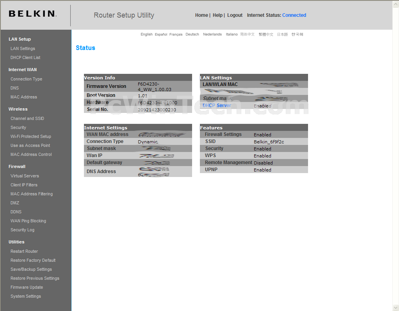Open Wi-Fi Protected Setup
The height and width of the screenshot is (311, 399).
pos(31,136)
